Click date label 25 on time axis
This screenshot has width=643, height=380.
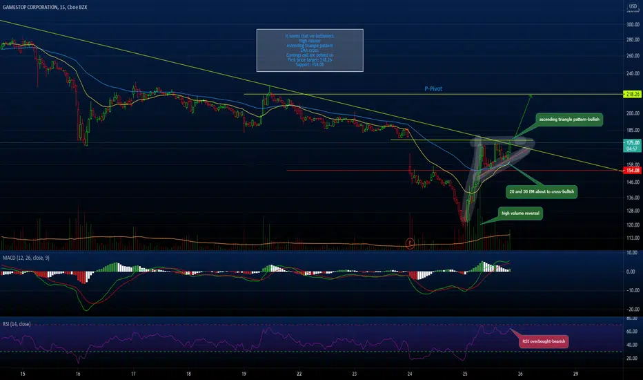pyautogui.click(x=465, y=374)
